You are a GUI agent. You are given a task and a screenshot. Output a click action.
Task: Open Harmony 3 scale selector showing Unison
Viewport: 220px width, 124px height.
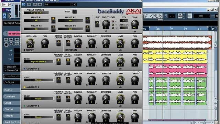tap(38, 99)
